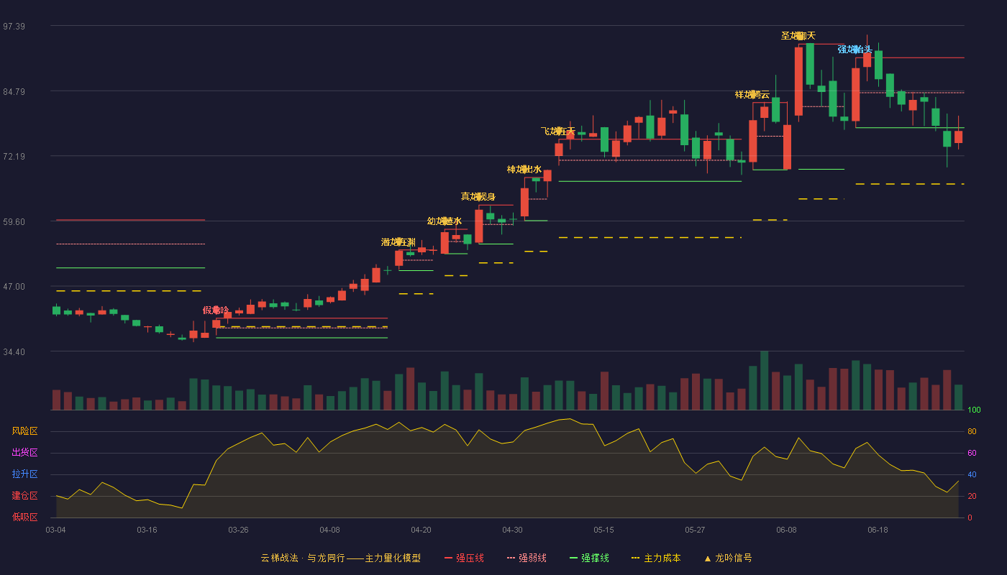Image resolution: width=1007 pixels, height=575 pixels.
Task: Click the 风险区 zone label
Action: pyautogui.click(x=24, y=431)
